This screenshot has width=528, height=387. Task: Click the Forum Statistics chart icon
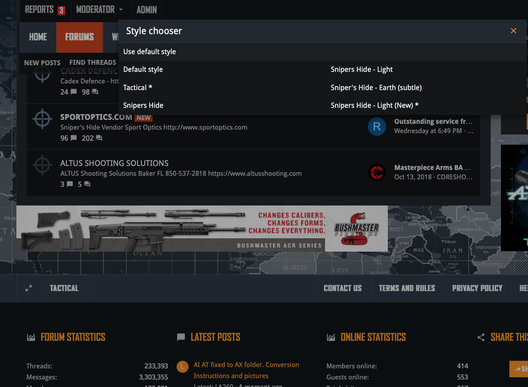tap(31, 337)
